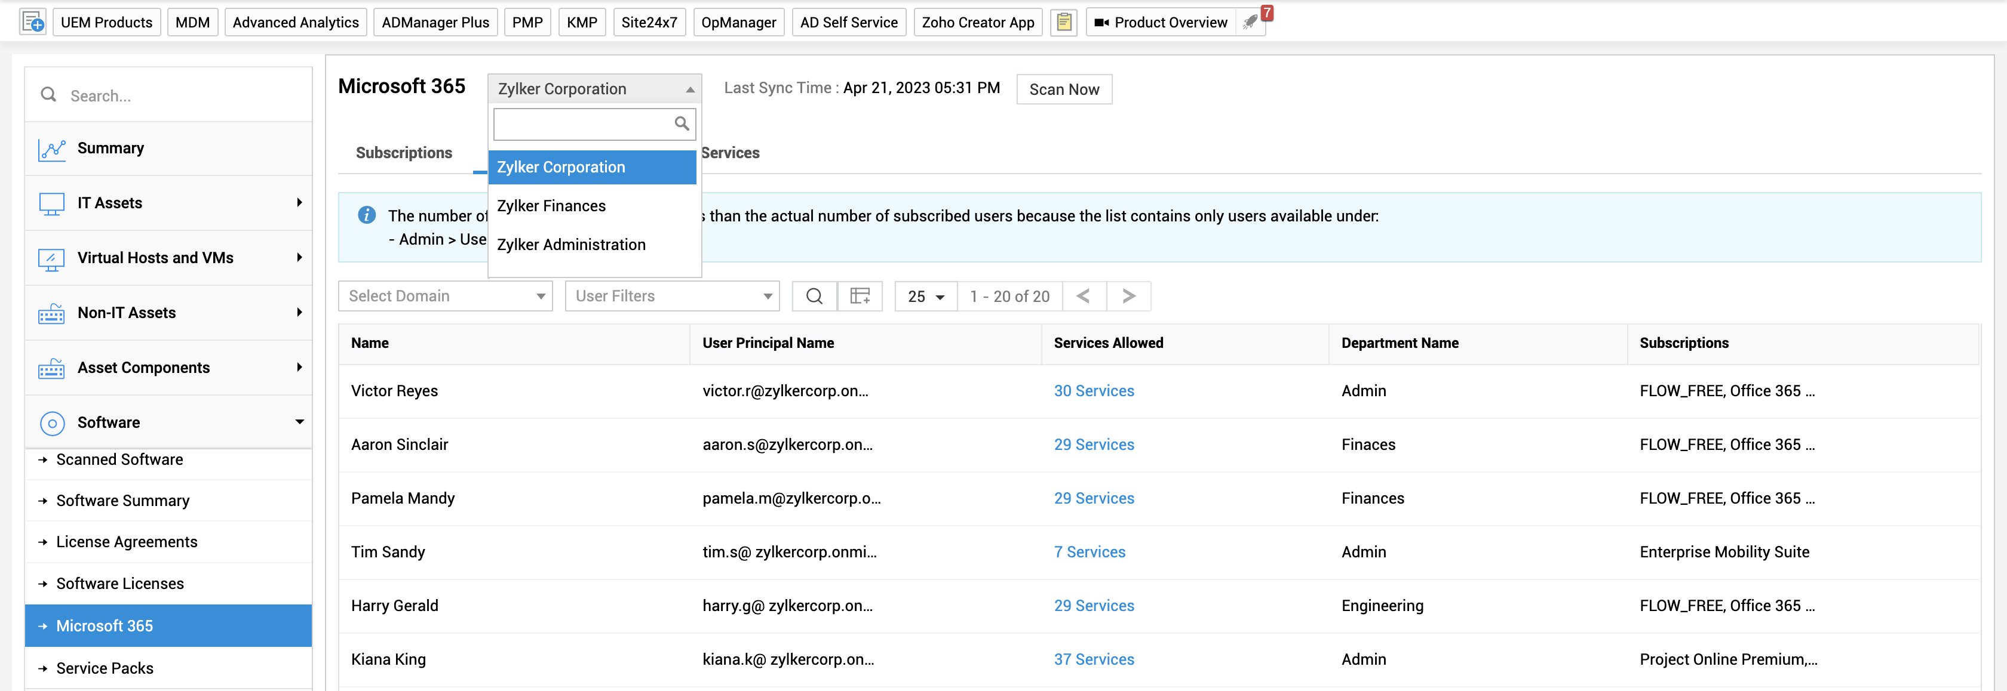The width and height of the screenshot is (2007, 691).
Task: Click the add-page icon at top left
Action: click(33, 22)
